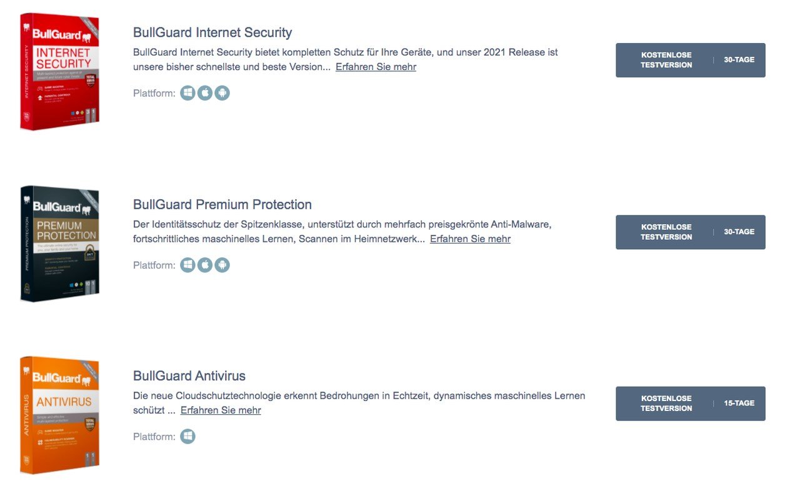Image resolution: width=800 pixels, height=491 pixels.
Task: Click Windows platform icon for BullGuard Antivirus
Action: pos(188,436)
